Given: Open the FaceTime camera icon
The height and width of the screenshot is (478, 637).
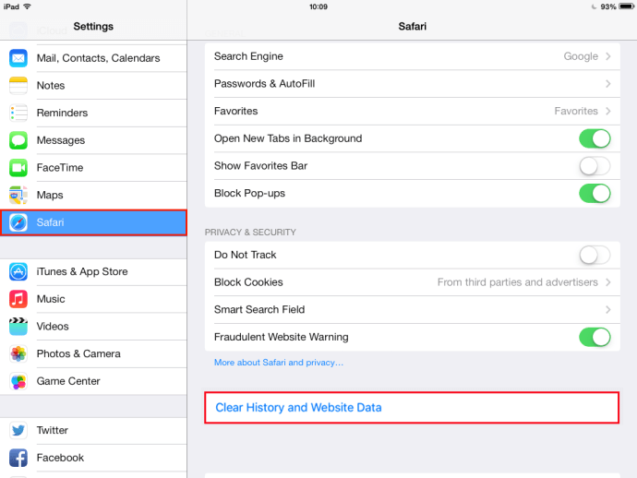Looking at the screenshot, I should (x=18, y=168).
